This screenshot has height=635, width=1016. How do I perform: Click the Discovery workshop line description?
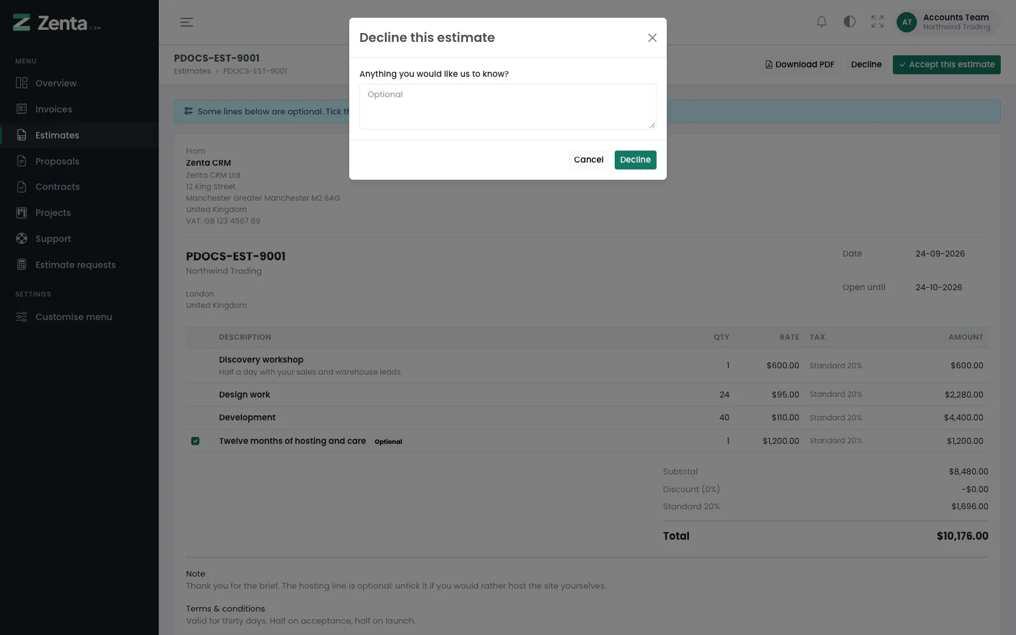261,359
